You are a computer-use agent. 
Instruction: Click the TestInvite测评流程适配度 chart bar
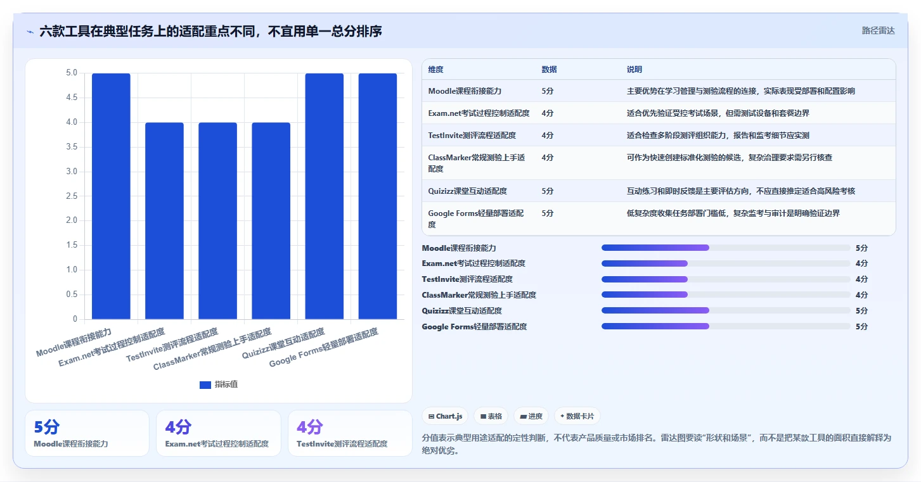tap(217, 221)
